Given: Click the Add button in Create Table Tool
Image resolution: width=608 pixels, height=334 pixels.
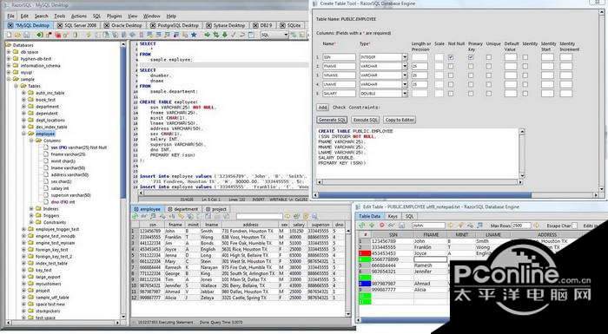Looking at the screenshot, I should tap(322, 108).
